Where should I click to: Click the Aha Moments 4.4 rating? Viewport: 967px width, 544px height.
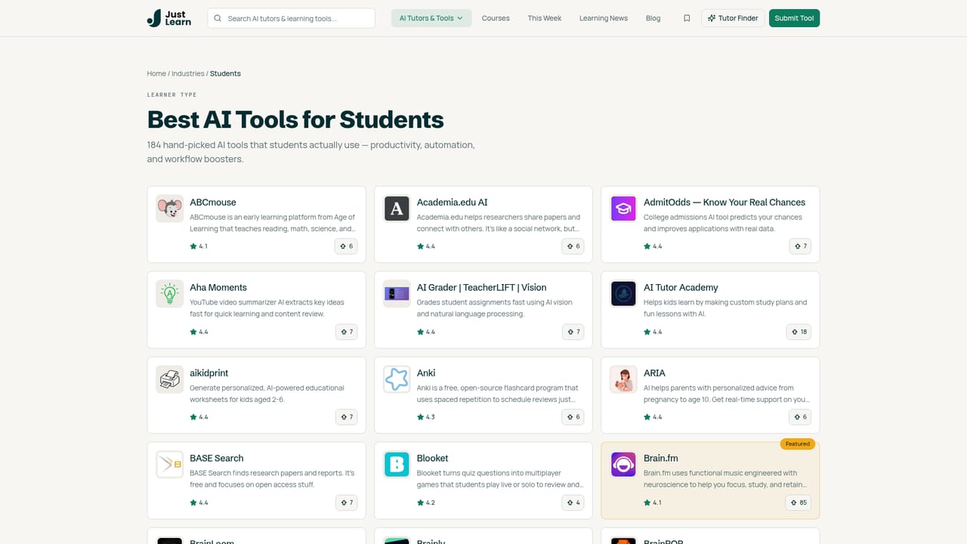coord(199,332)
